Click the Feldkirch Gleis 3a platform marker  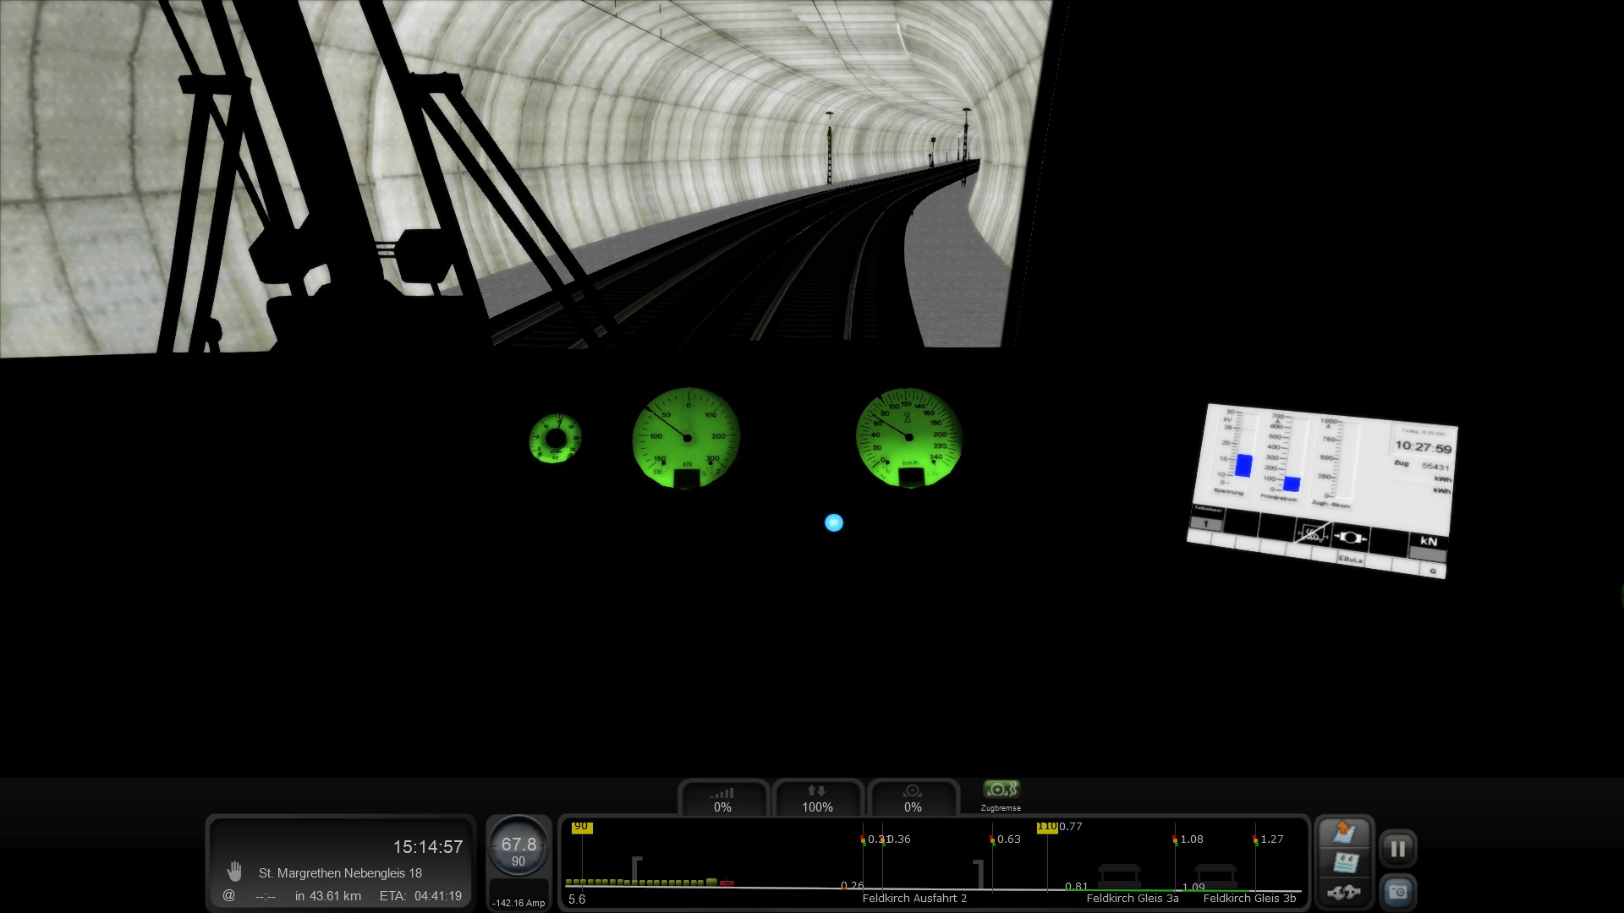coord(1118,875)
